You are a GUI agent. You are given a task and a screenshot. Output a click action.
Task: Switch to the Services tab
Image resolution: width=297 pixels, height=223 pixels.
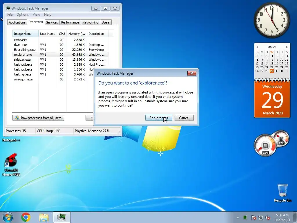click(x=52, y=22)
